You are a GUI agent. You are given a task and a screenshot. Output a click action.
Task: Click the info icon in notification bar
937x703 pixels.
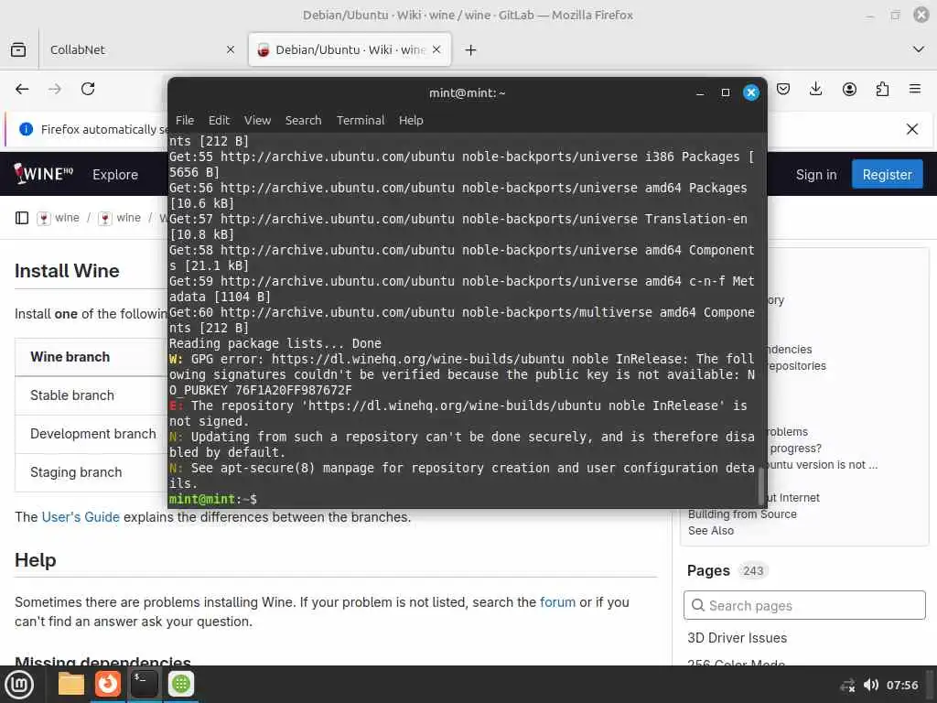point(26,129)
